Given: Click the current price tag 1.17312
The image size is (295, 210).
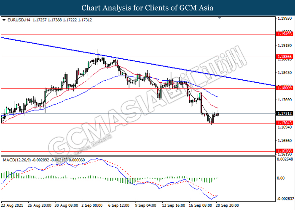Looking at the screenshot, I should 284,113.
